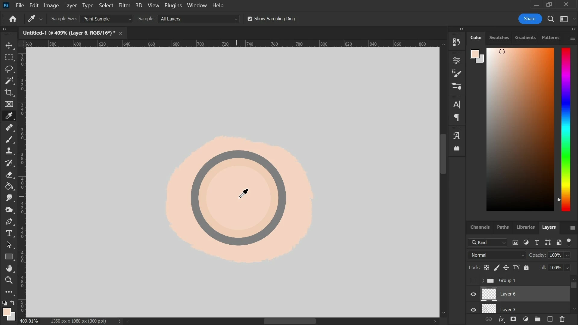Open Sample Size dropdown
578x325 pixels.
point(106,19)
